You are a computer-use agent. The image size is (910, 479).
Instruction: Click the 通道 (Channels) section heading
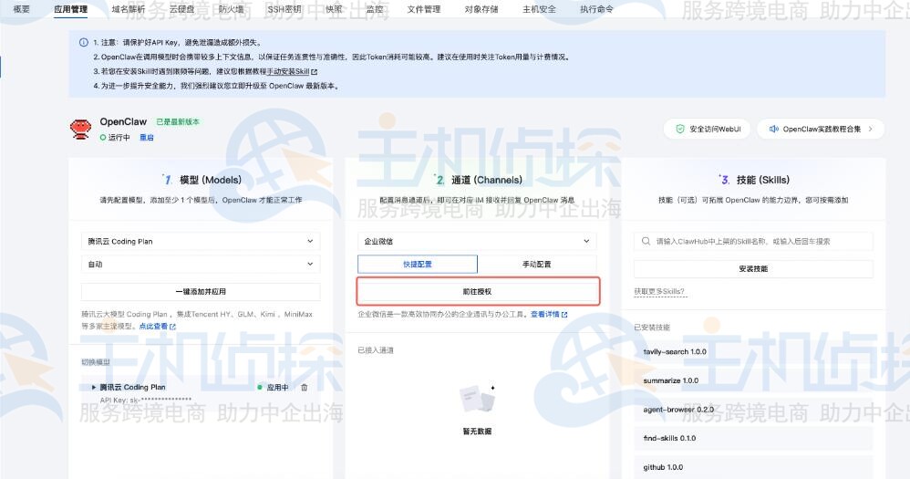point(487,180)
